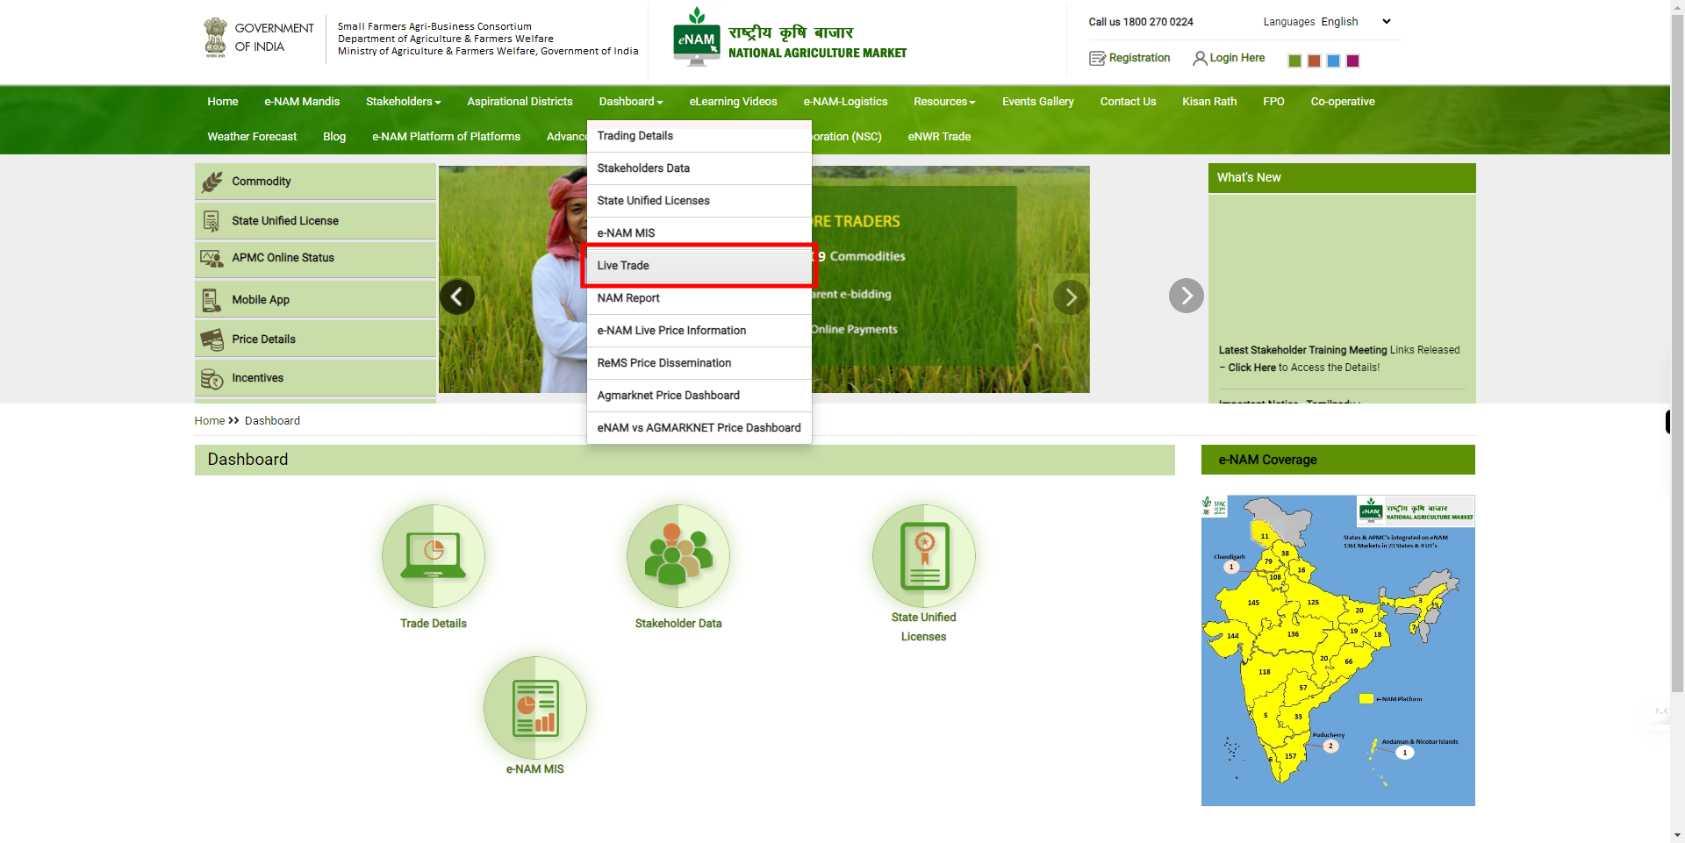Viewport: 1685px width, 843px height.
Task: Click the APMC Online Status sidebar label
Action: [283, 258]
